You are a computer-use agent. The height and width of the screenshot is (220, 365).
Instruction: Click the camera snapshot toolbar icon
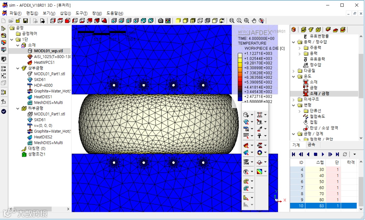pos(161,21)
